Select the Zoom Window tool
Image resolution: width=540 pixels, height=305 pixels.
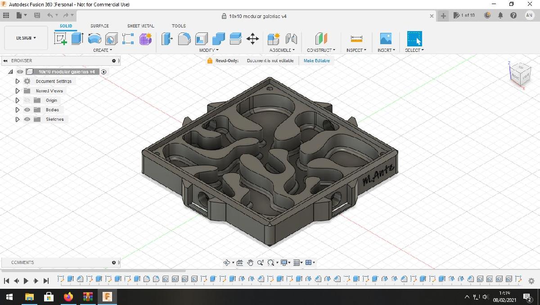tap(271, 263)
